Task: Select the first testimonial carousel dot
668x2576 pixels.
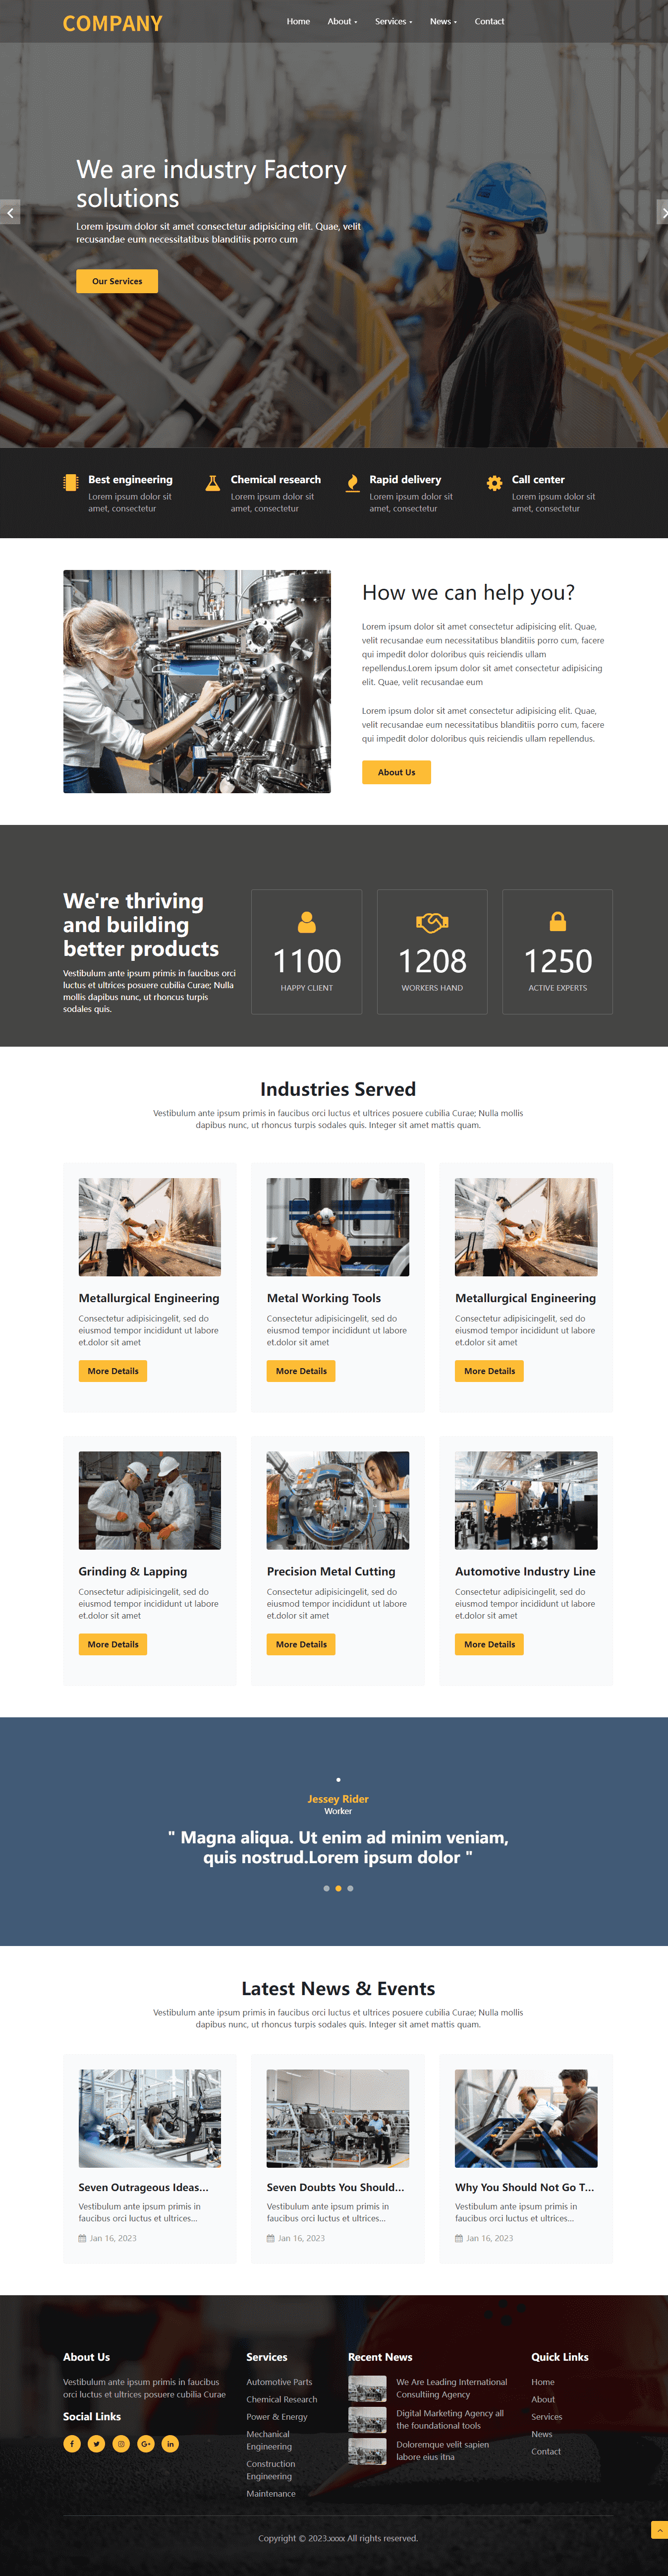Action: (x=327, y=1888)
